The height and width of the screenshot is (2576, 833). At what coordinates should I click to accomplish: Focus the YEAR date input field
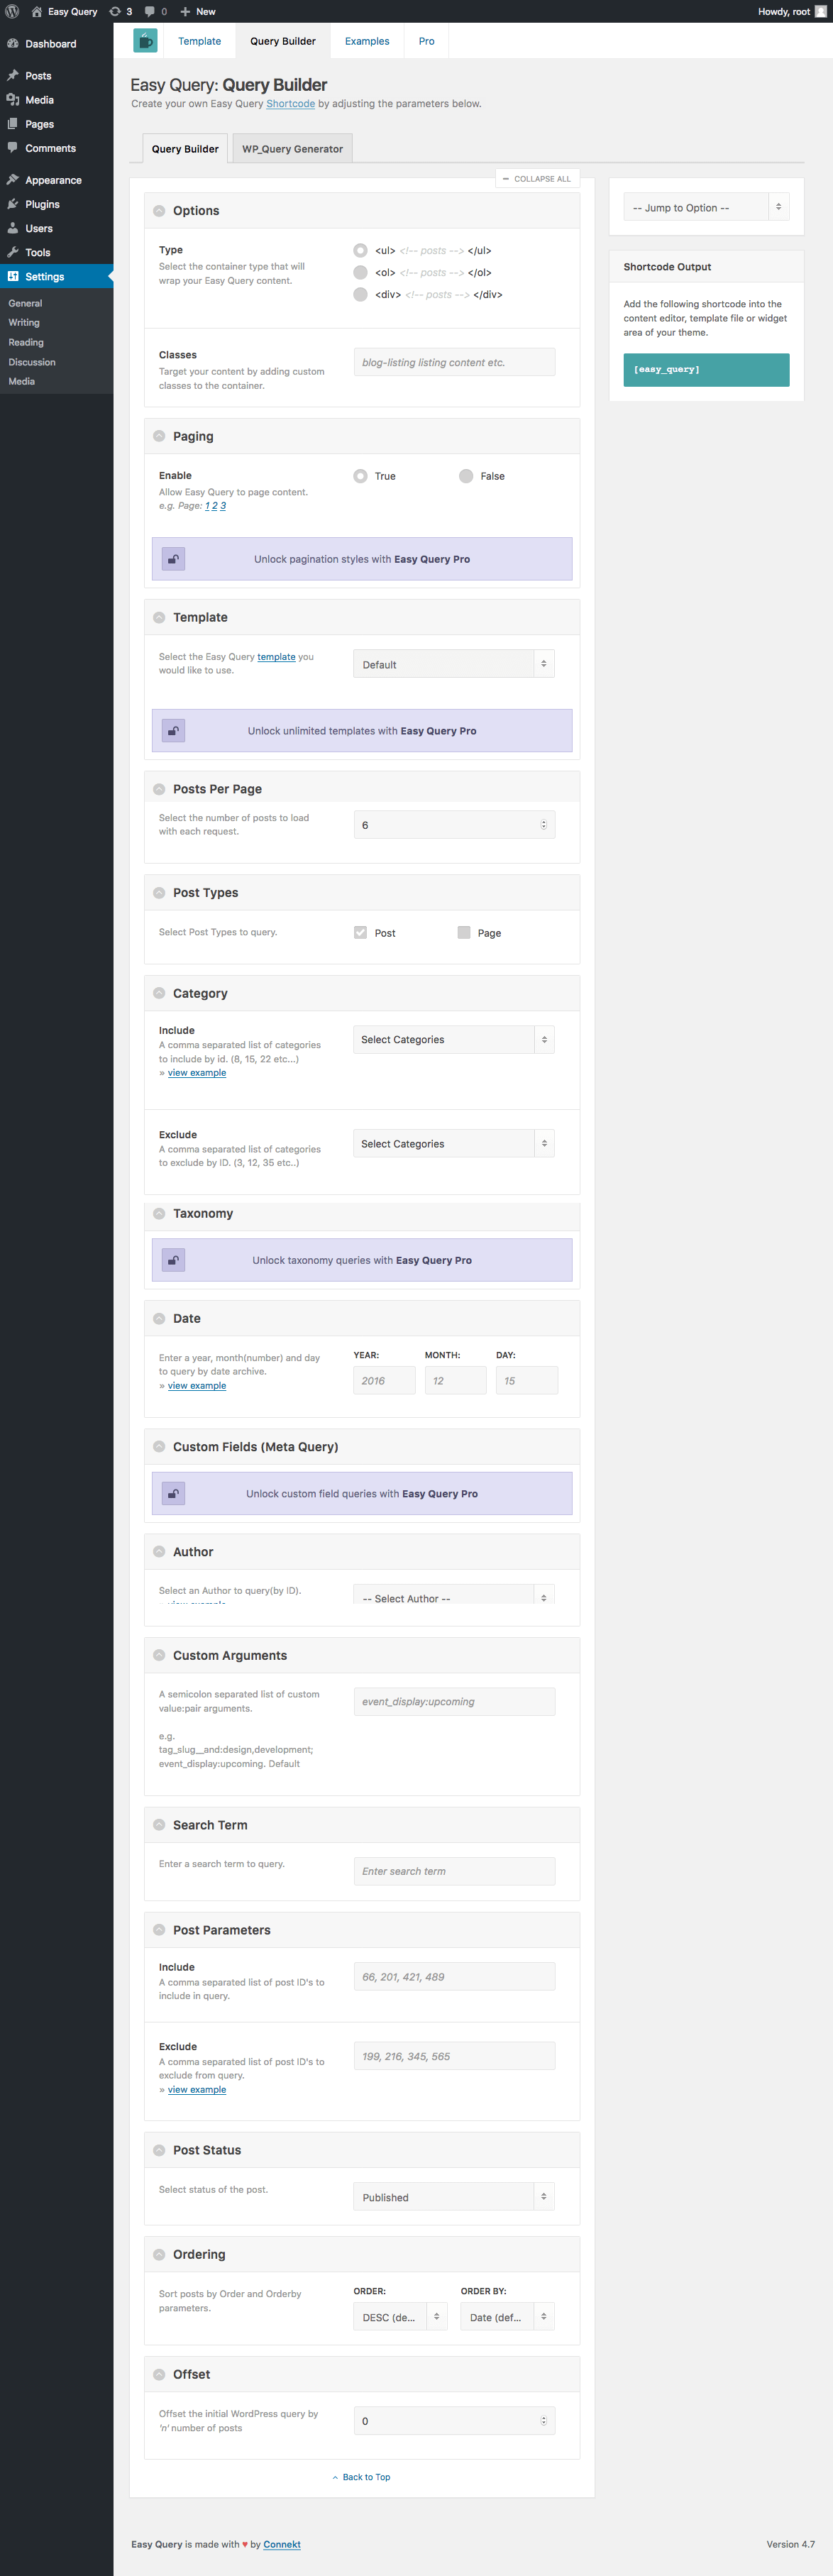384,1381
